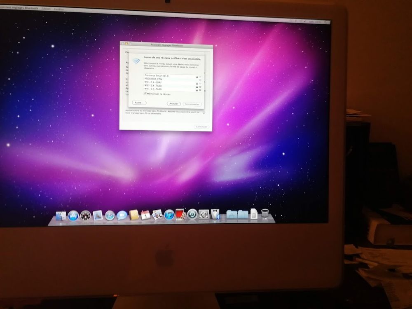Click the Spotlight search icon in menu bar
412x309 pixels.
pos(326,23)
